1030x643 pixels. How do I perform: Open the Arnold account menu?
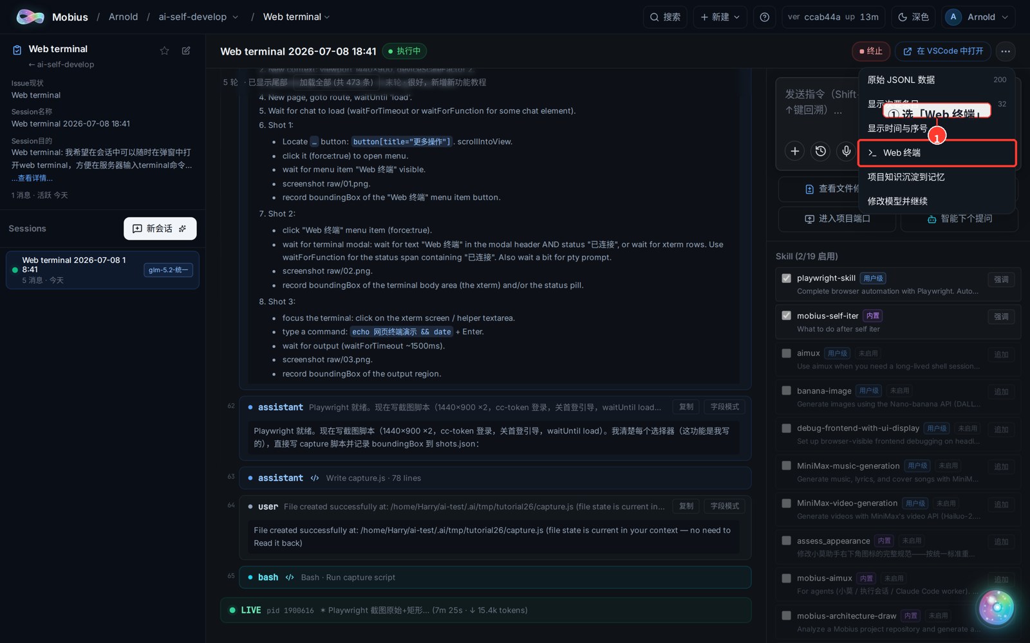pos(979,17)
